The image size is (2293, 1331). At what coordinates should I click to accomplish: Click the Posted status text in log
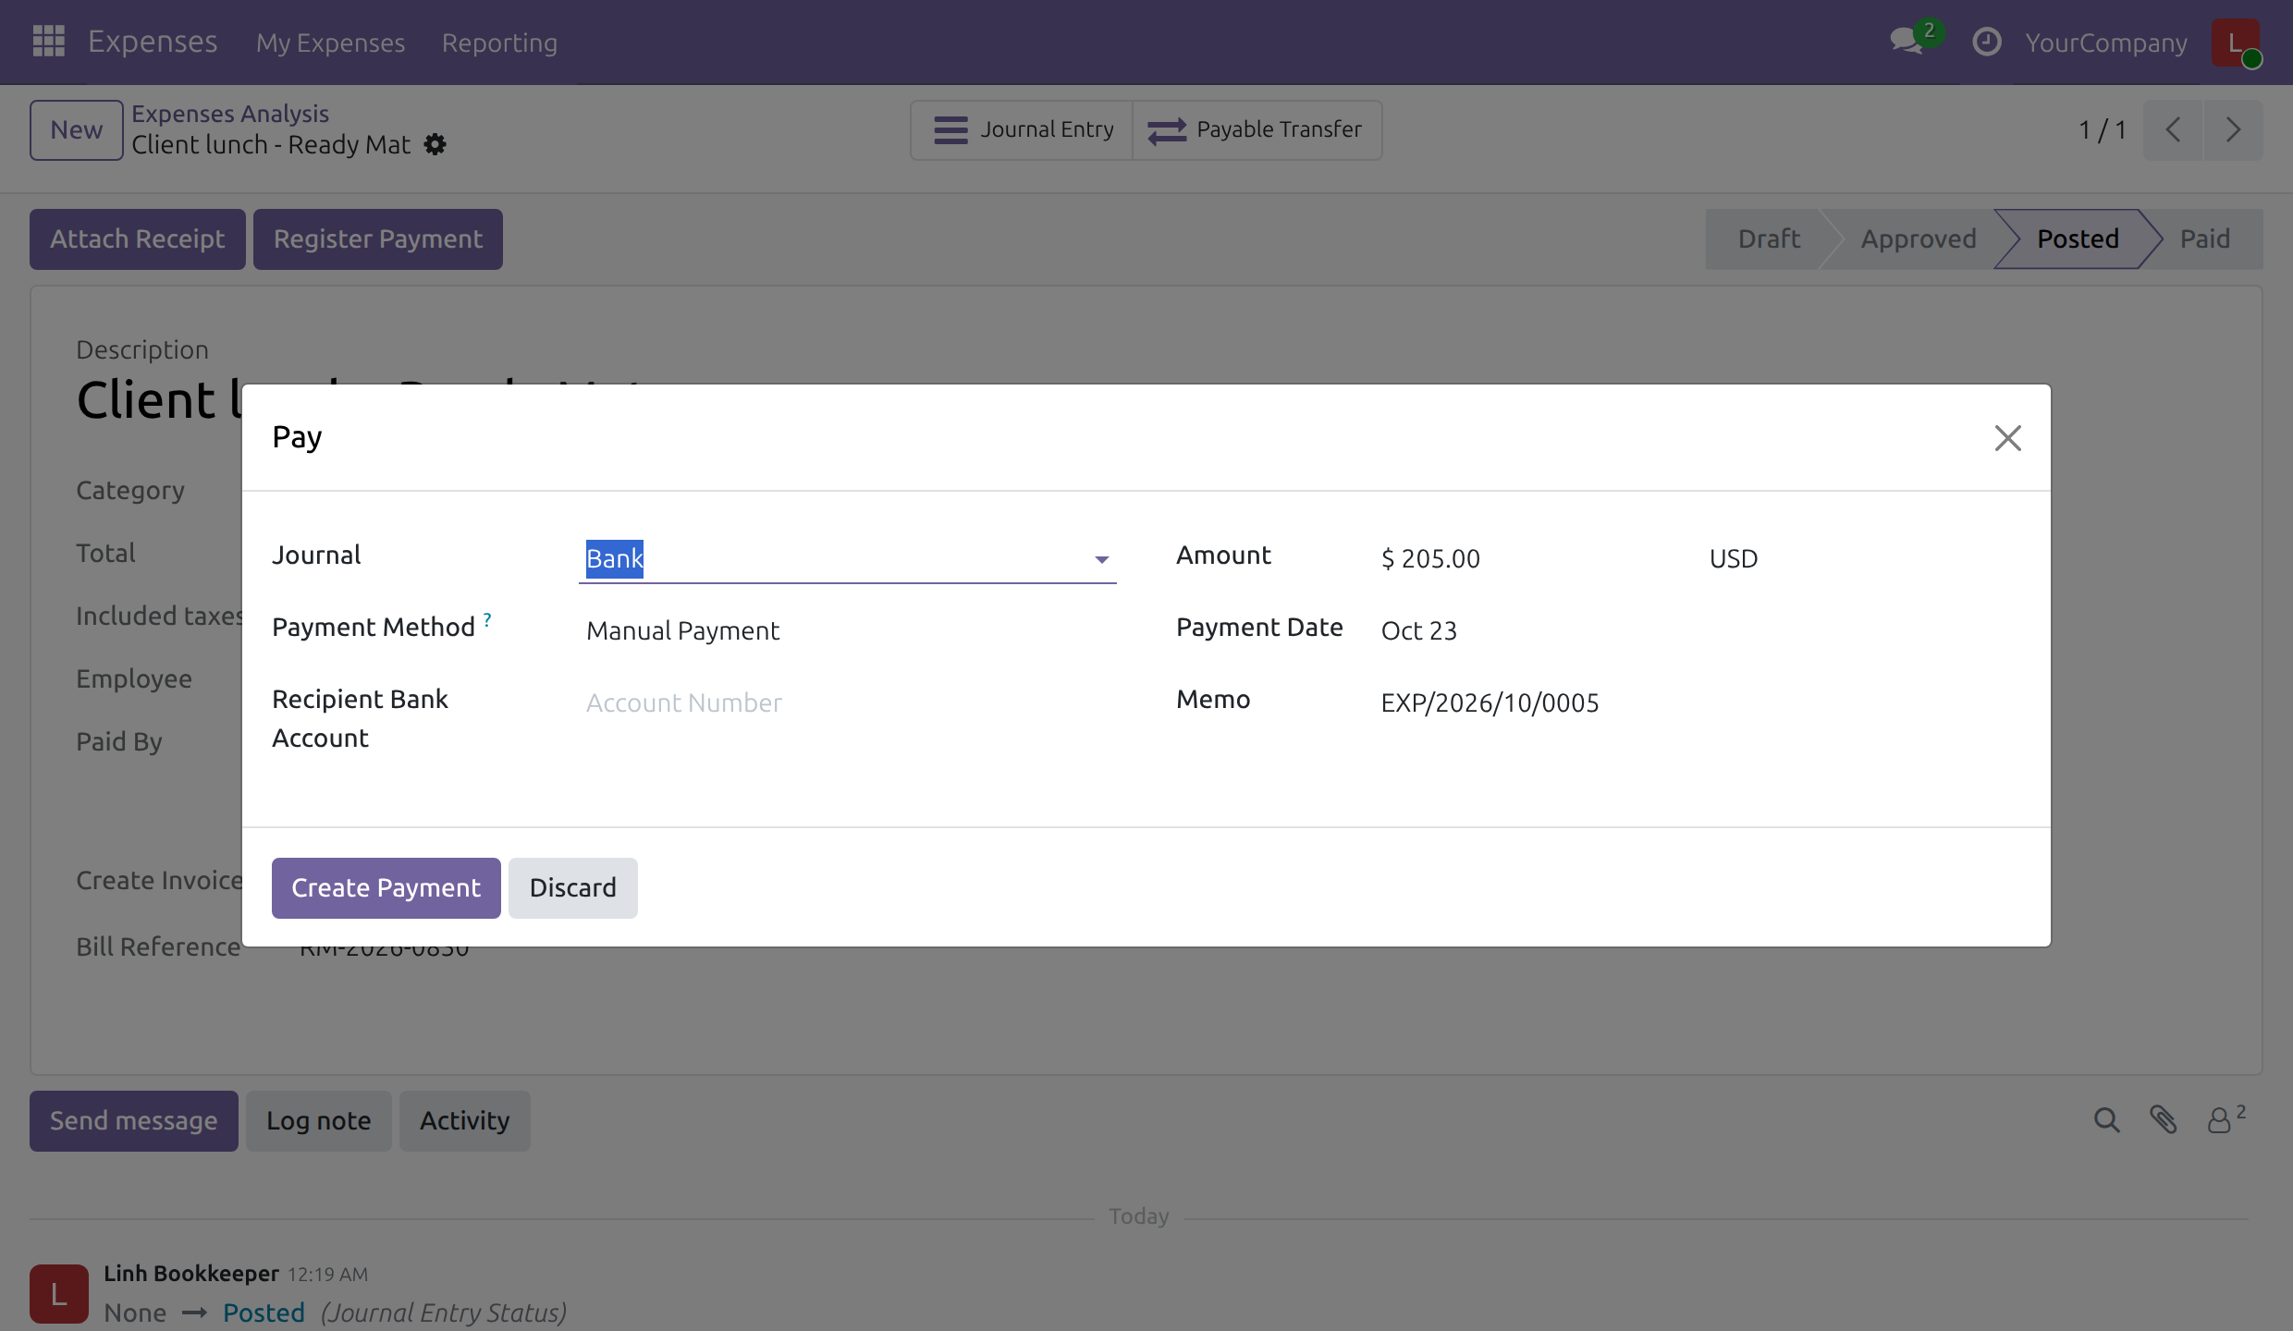click(x=264, y=1313)
